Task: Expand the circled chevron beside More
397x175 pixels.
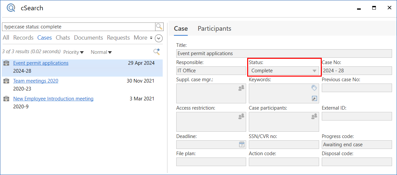Action: [x=159, y=38]
